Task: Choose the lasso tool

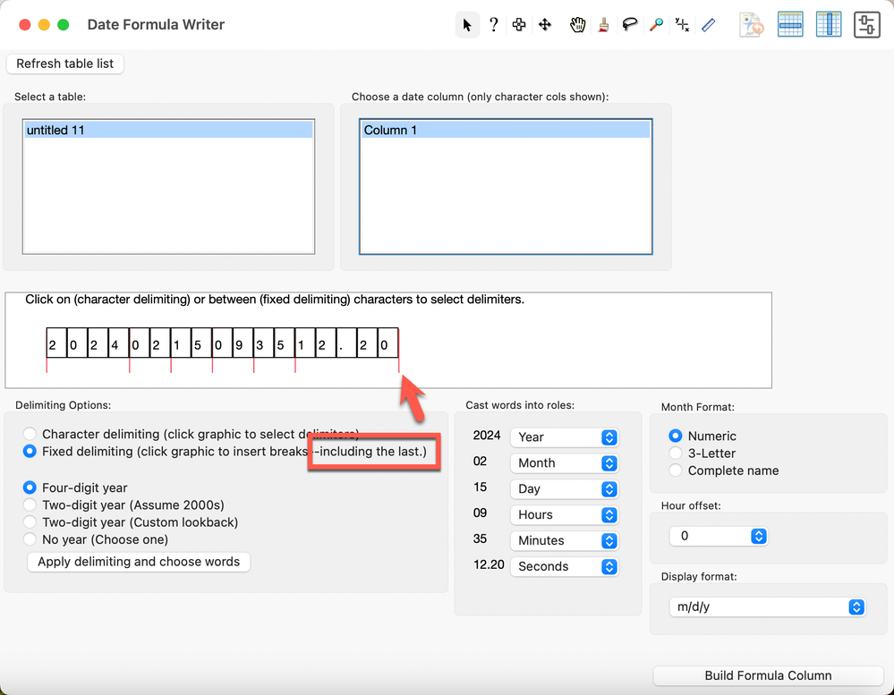Action: point(629,24)
